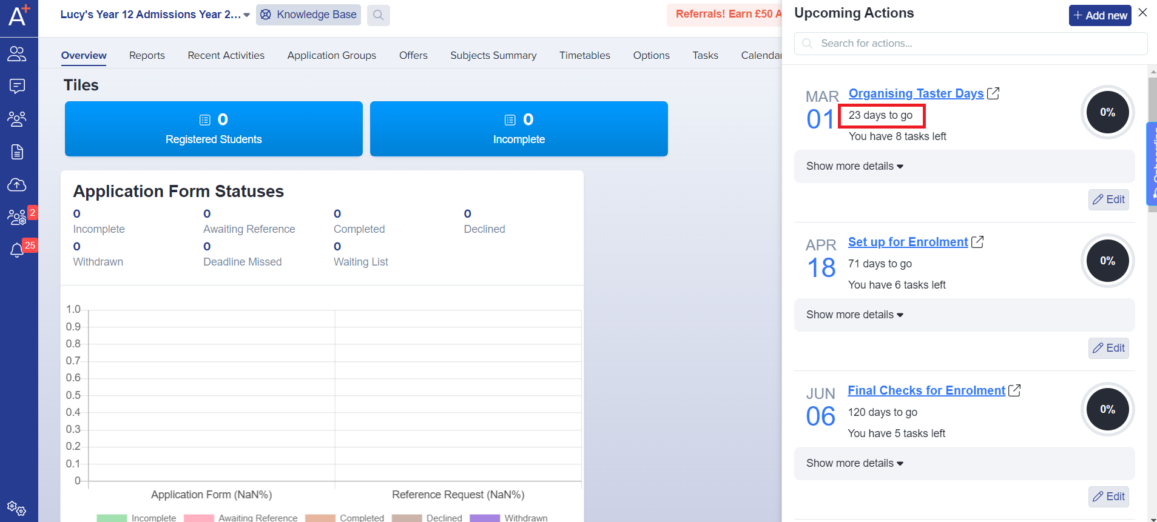Image resolution: width=1157 pixels, height=522 pixels.
Task: Click the Search for actions input field
Action: 971,44
